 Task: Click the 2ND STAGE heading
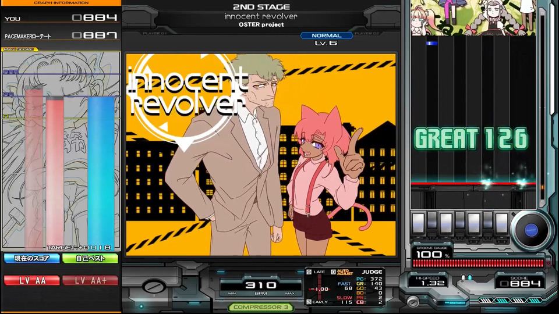[x=261, y=7]
